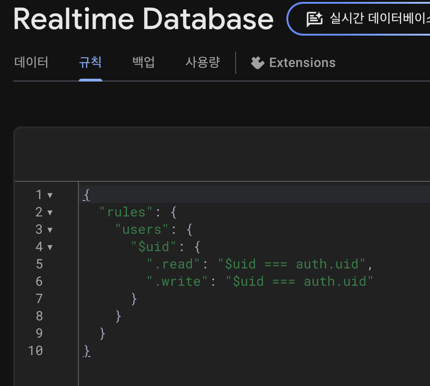The height and width of the screenshot is (386, 430).
Task: Open the Extensions tab
Action: (x=293, y=63)
